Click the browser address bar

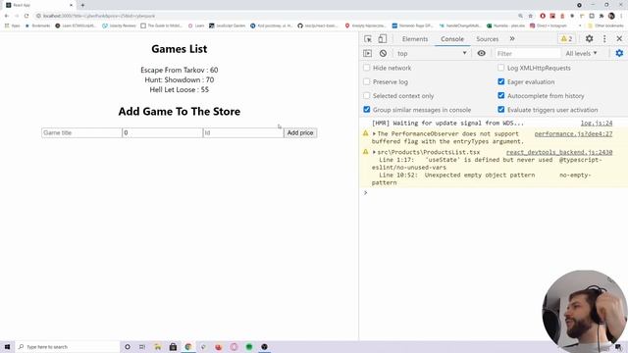pos(277,16)
